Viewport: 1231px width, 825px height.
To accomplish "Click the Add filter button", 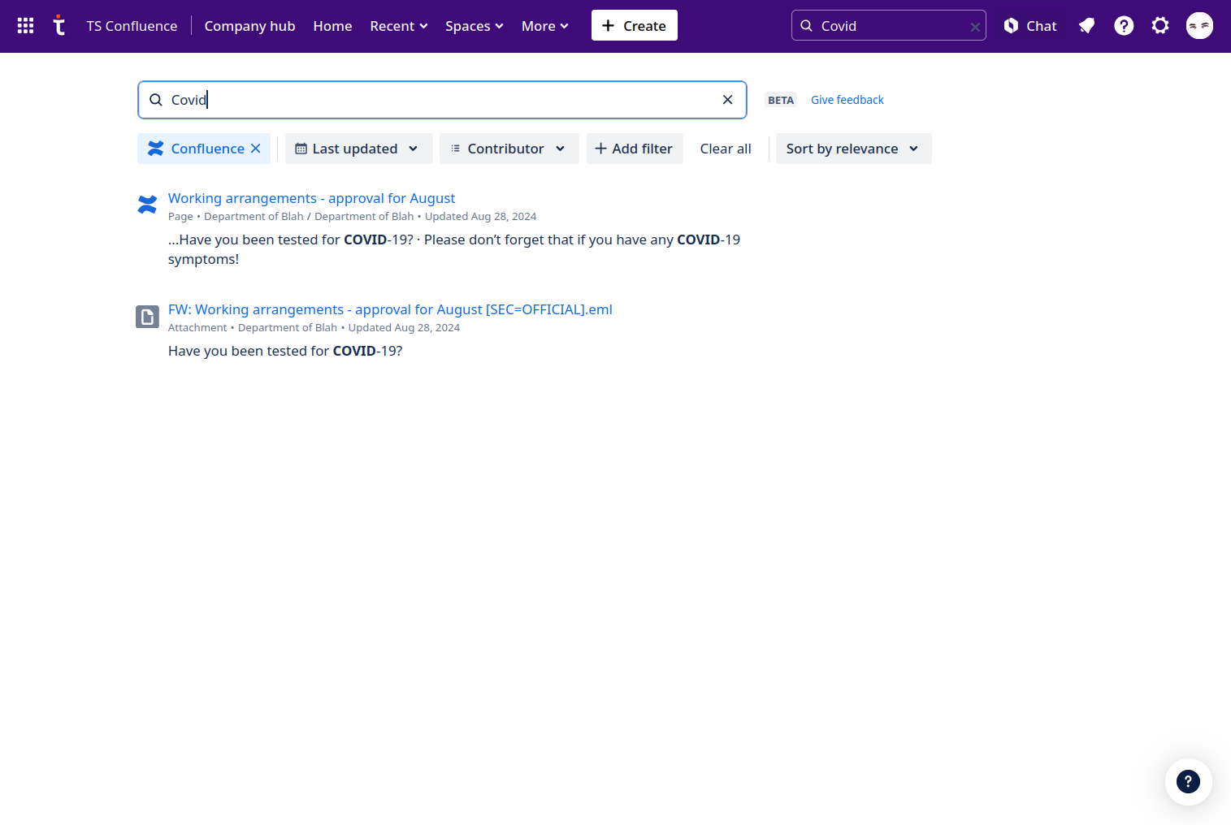I will coord(634,149).
